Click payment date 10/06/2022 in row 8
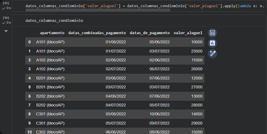 tap(159, 114)
